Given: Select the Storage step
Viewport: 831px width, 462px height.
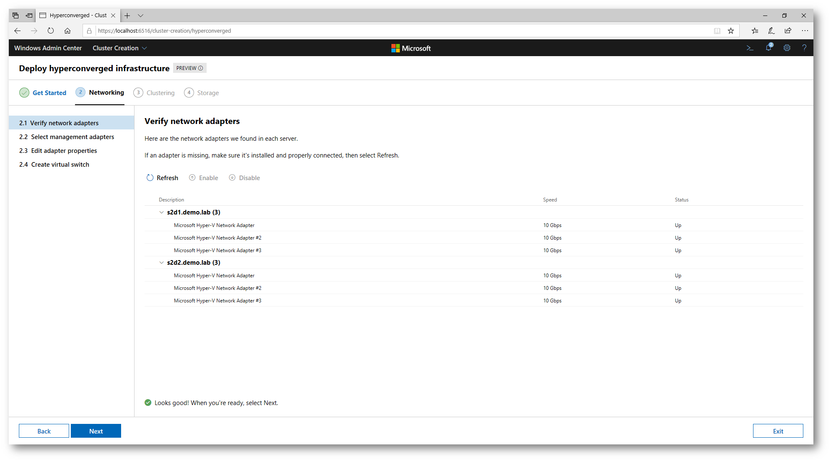Looking at the screenshot, I should point(201,93).
